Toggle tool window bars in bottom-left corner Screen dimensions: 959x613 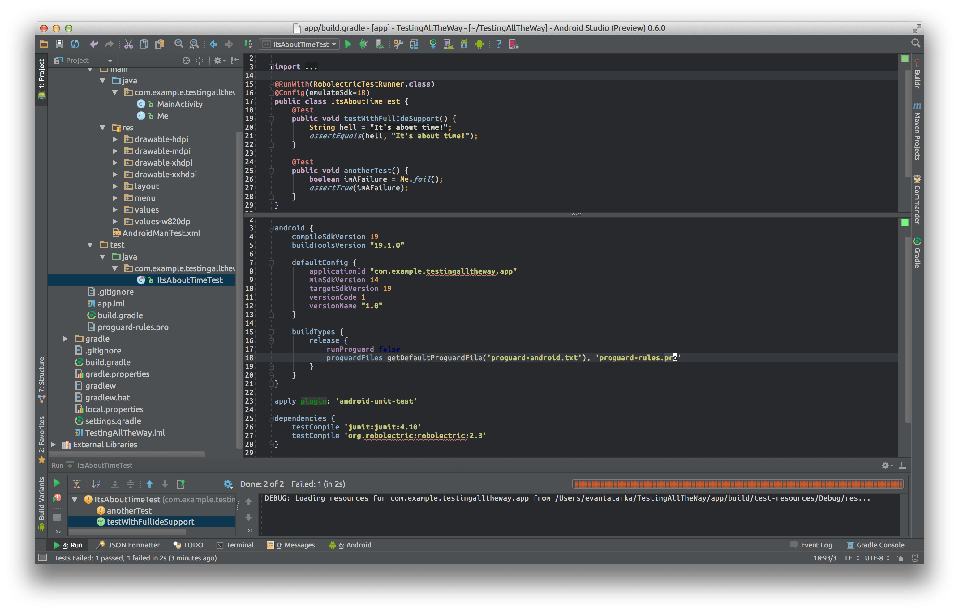43,558
